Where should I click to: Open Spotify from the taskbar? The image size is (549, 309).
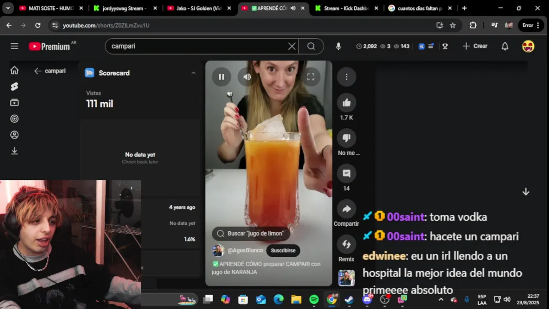(x=314, y=300)
